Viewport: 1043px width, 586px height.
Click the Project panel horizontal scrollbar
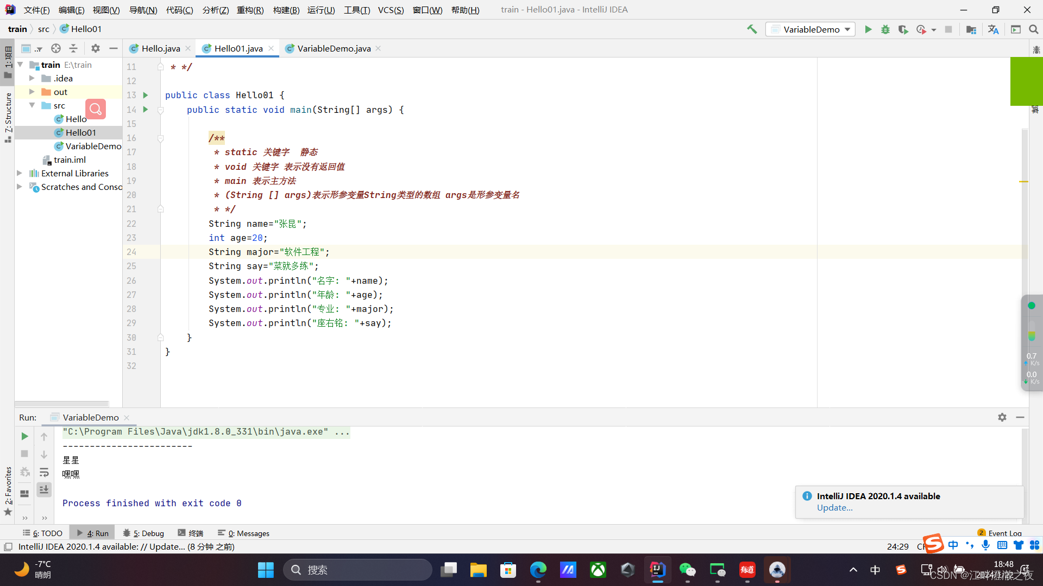[x=61, y=404]
